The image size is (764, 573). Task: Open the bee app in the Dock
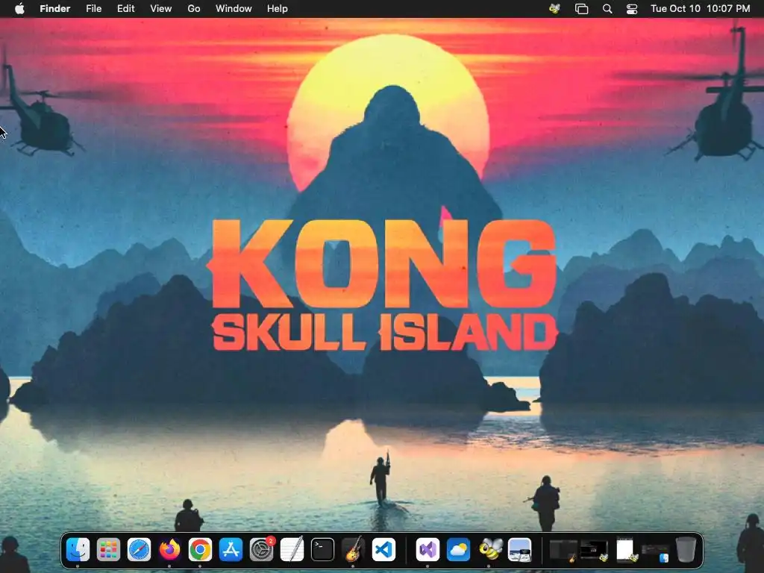tap(489, 550)
